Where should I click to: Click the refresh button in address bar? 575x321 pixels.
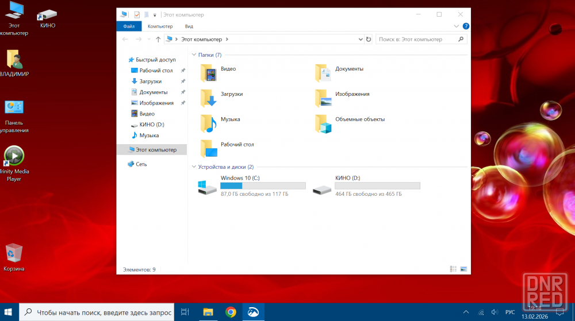369,40
